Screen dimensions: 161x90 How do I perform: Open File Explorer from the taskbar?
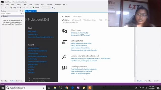pos(55,88)
